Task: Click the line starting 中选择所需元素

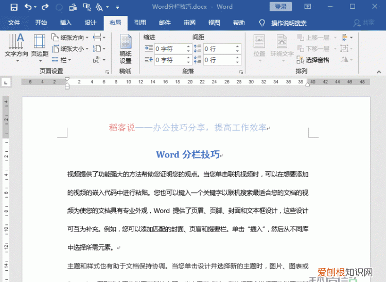Action: coord(91,248)
